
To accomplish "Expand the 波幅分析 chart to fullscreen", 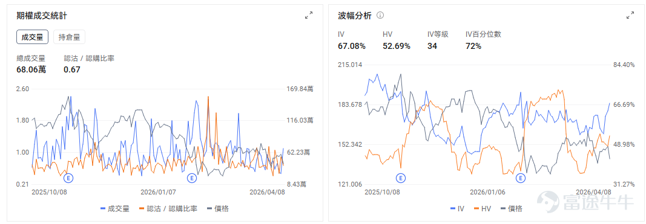I will pyautogui.click(x=630, y=16).
